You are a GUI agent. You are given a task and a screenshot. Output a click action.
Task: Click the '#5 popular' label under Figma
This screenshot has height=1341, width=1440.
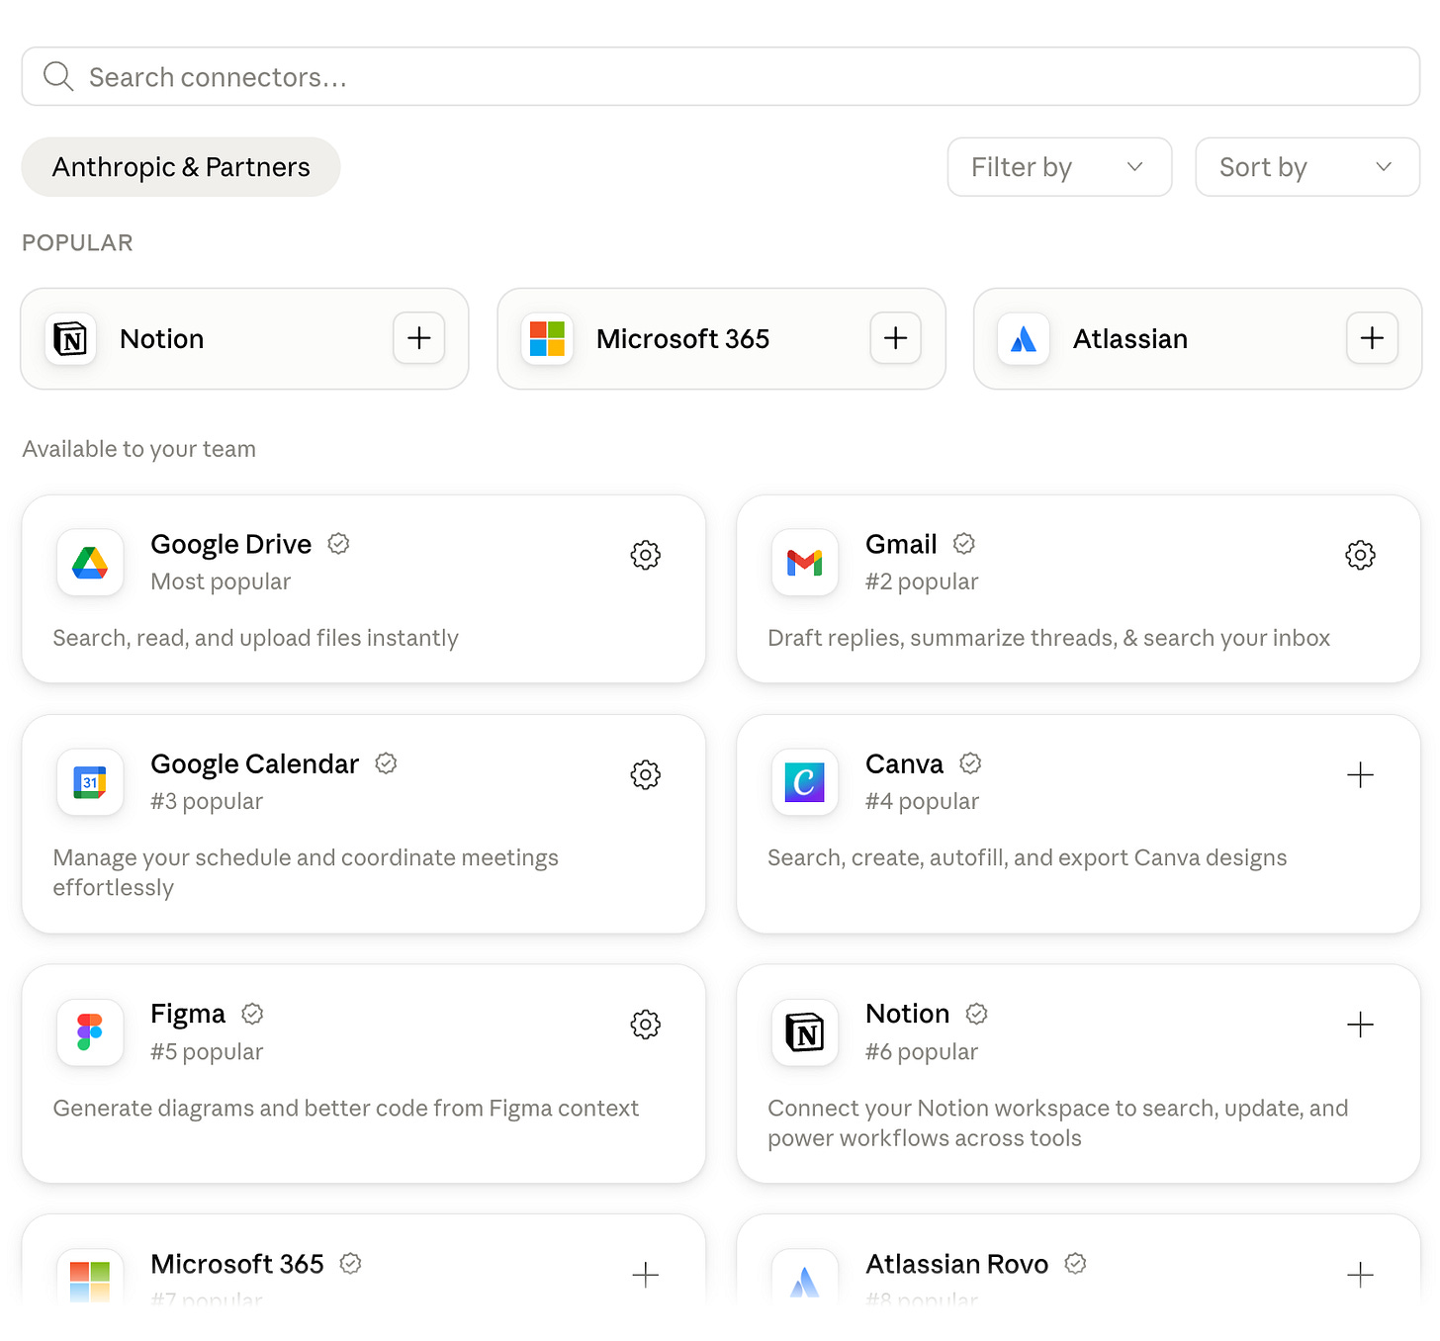click(207, 1051)
